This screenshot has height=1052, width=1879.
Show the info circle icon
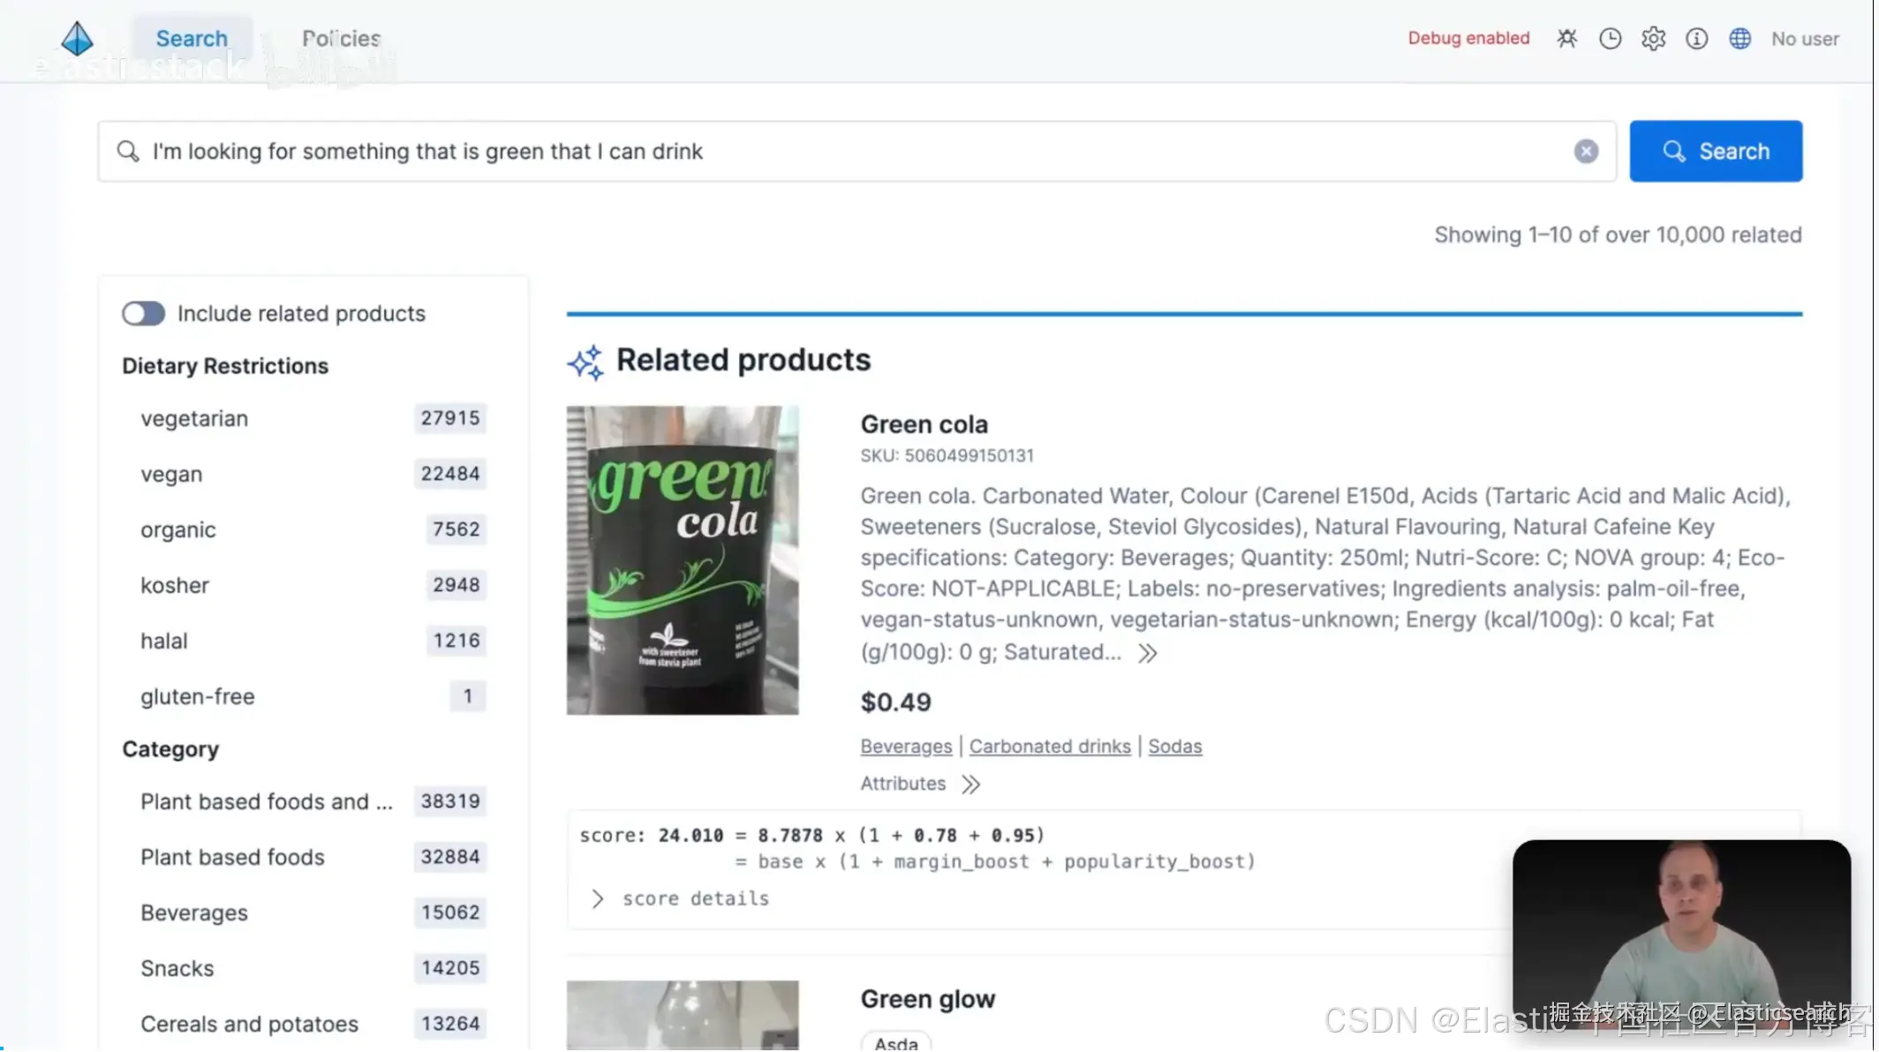(x=1697, y=38)
